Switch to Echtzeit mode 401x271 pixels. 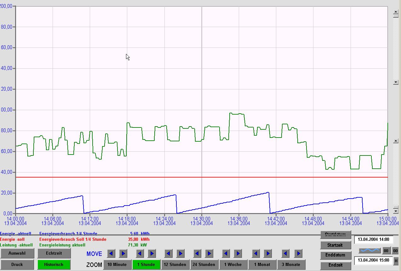coord(54,253)
